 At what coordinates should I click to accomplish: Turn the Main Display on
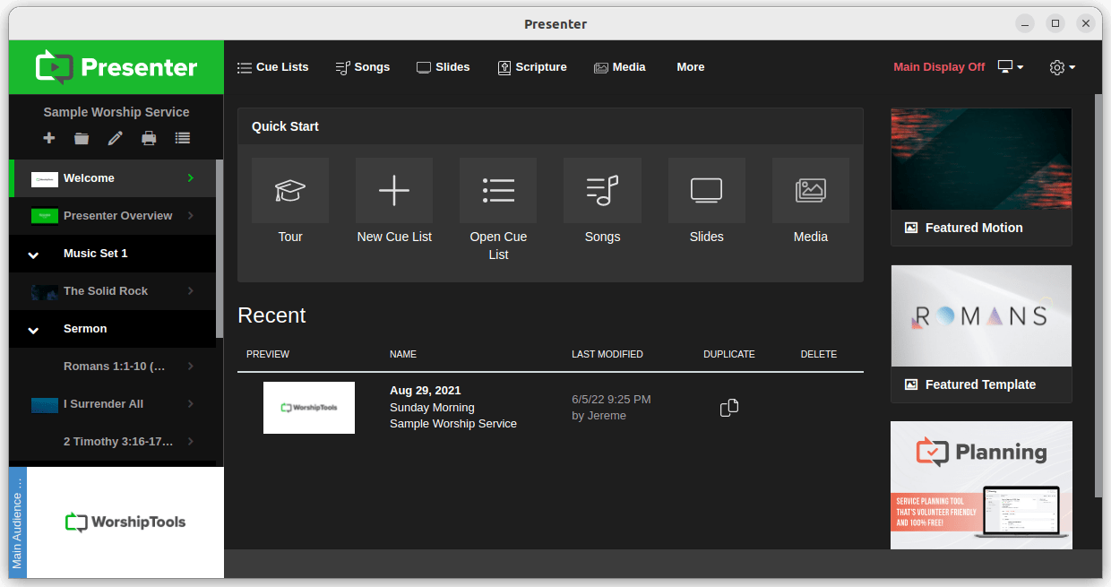(x=939, y=66)
